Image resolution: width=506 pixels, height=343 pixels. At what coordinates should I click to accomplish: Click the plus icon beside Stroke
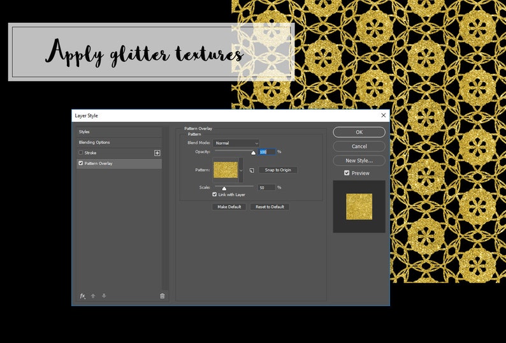click(157, 153)
